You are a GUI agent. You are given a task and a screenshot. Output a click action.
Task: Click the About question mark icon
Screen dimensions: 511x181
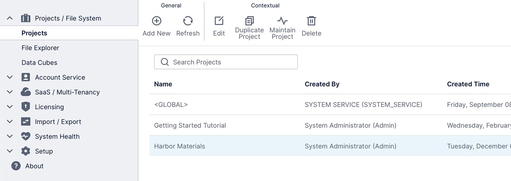coord(16,166)
